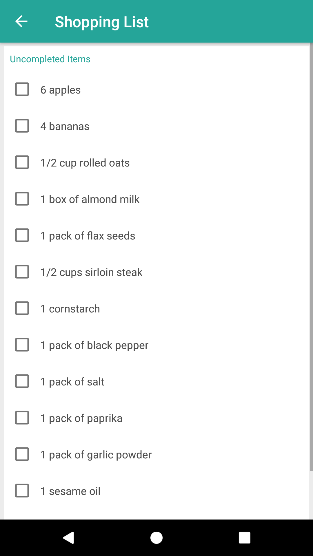Viewport: 313px width, 556px height.
Task: Mark cornstarch as completed
Action: [22, 308]
